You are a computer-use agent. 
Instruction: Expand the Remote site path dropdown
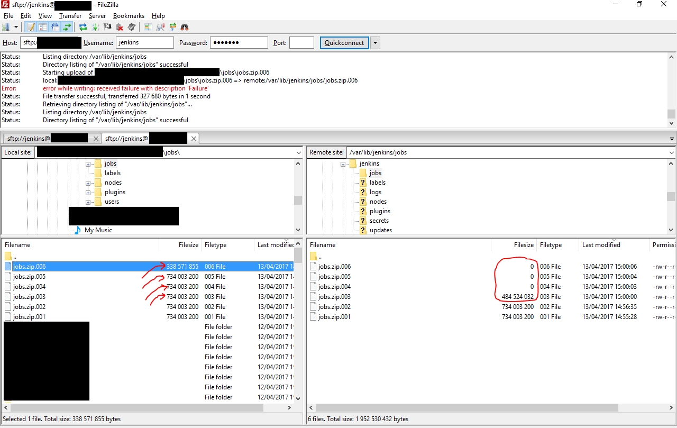tap(671, 152)
